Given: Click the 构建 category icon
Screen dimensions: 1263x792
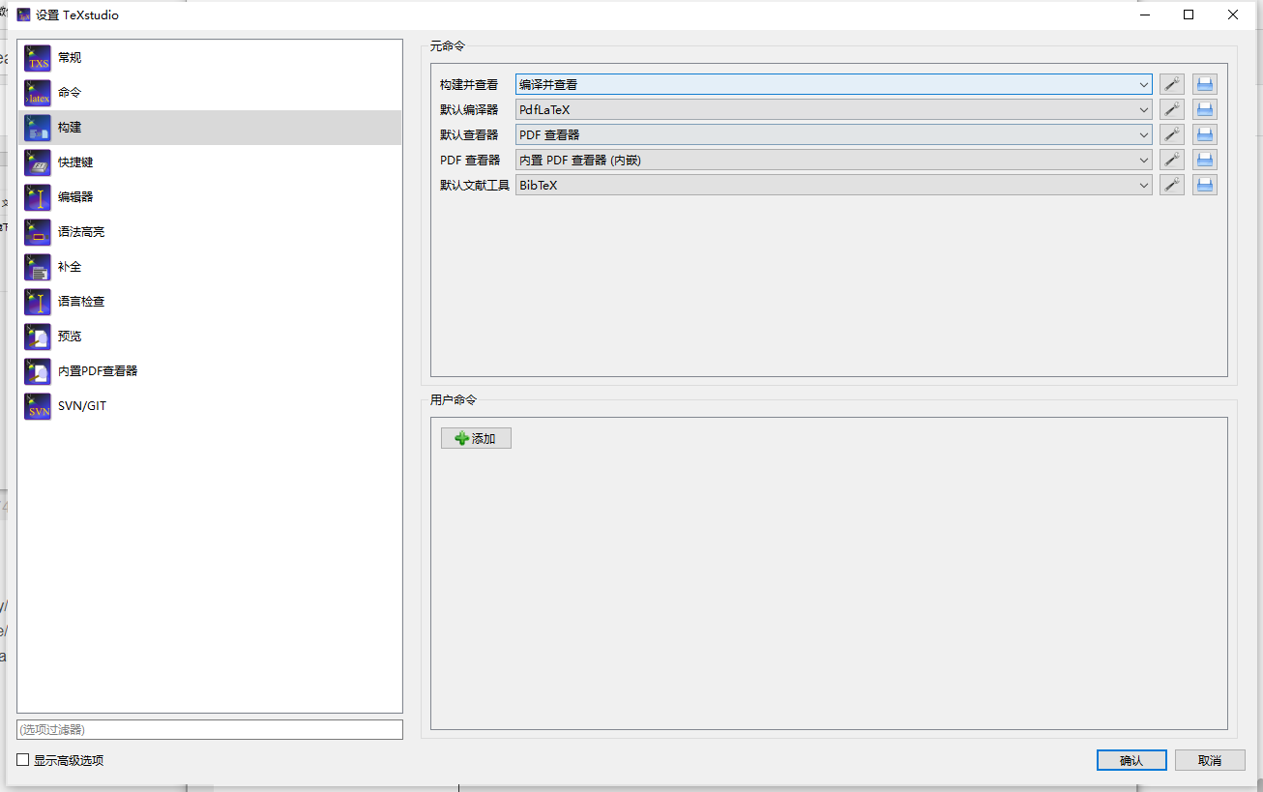Looking at the screenshot, I should (x=38, y=128).
